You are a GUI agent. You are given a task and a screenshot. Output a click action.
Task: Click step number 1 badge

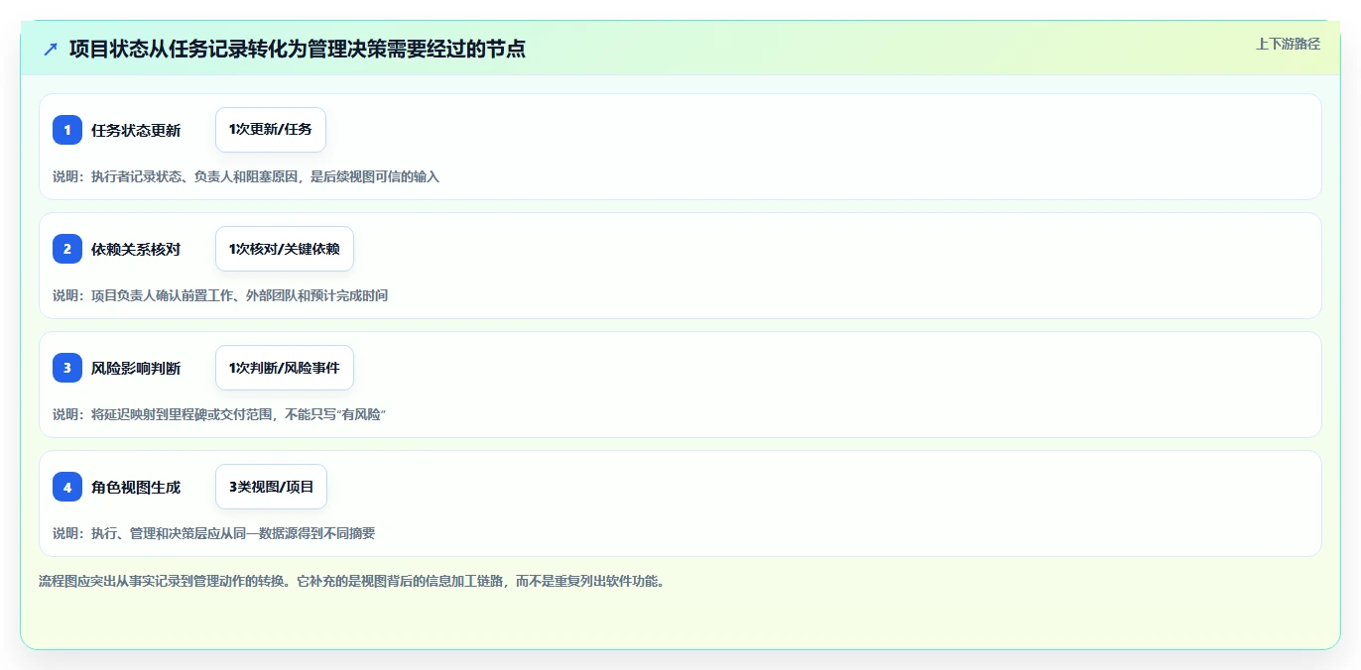tap(67, 130)
